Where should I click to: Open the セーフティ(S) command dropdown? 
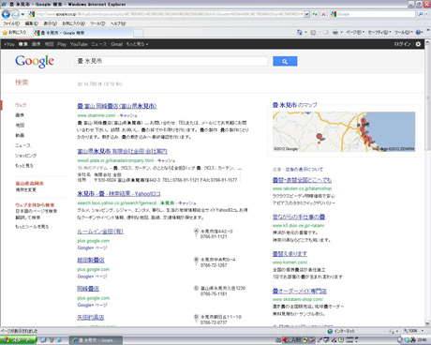379,32
